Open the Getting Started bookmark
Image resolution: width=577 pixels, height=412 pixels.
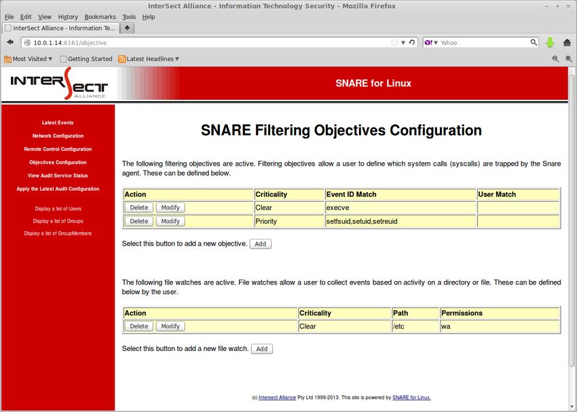coord(86,59)
